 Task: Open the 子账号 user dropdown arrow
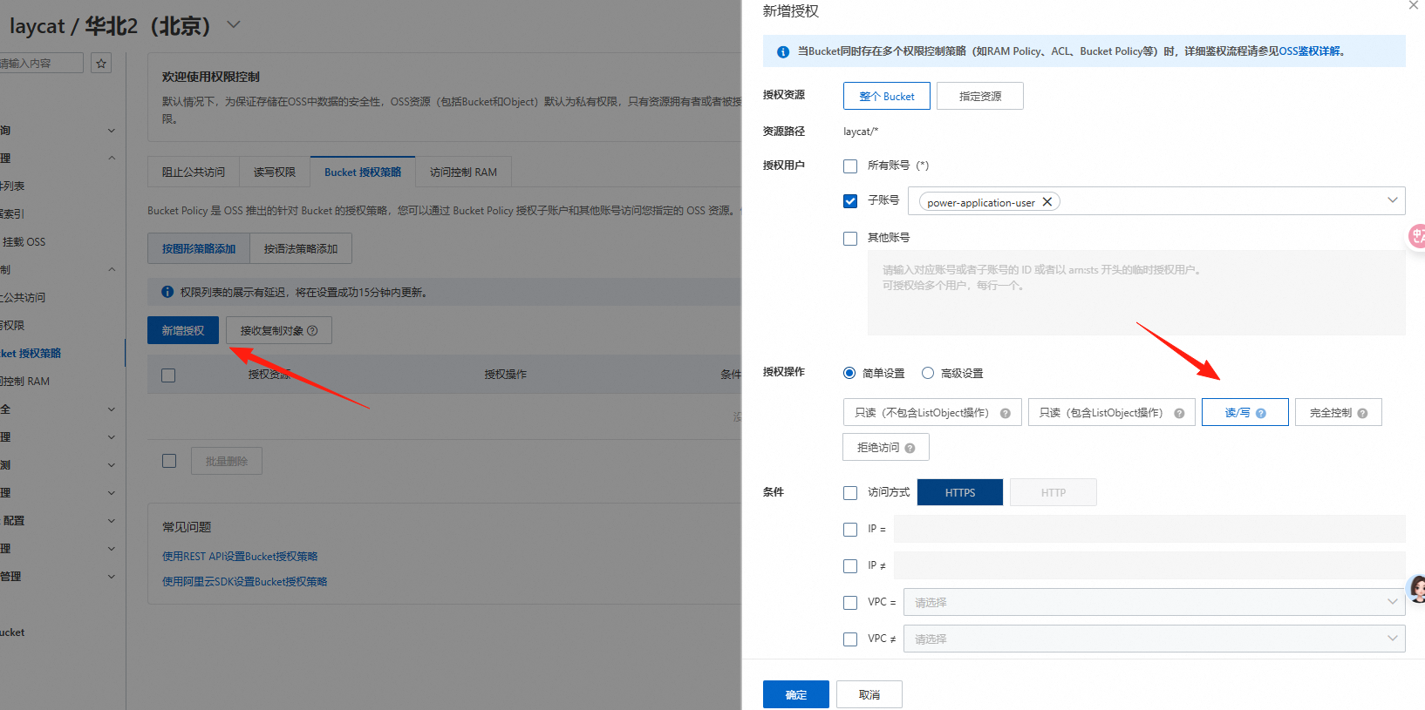click(x=1393, y=200)
